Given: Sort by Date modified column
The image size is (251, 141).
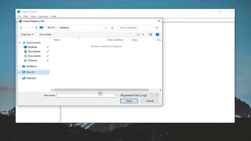Looking at the screenshot, I should click(x=115, y=40).
